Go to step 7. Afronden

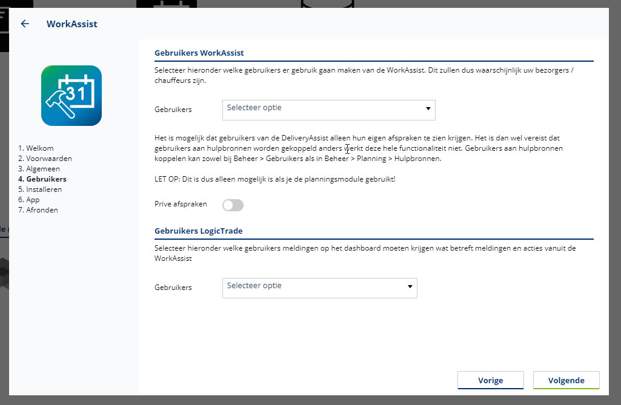tap(38, 210)
